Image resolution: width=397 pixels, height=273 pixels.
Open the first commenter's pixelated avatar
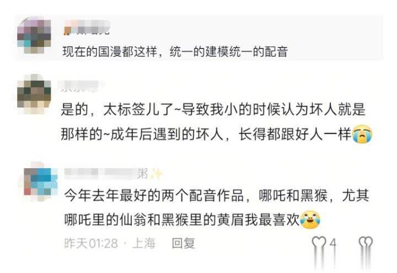click(x=34, y=35)
